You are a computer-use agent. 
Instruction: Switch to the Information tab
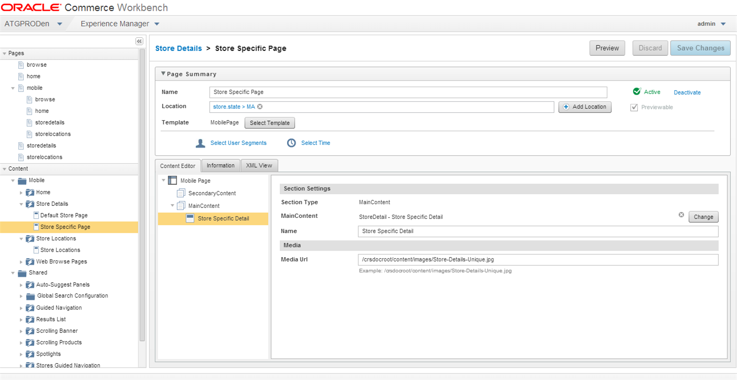pos(220,165)
